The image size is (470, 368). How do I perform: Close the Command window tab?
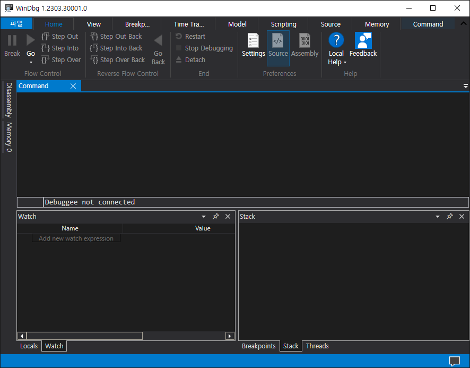(x=73, y=86)
